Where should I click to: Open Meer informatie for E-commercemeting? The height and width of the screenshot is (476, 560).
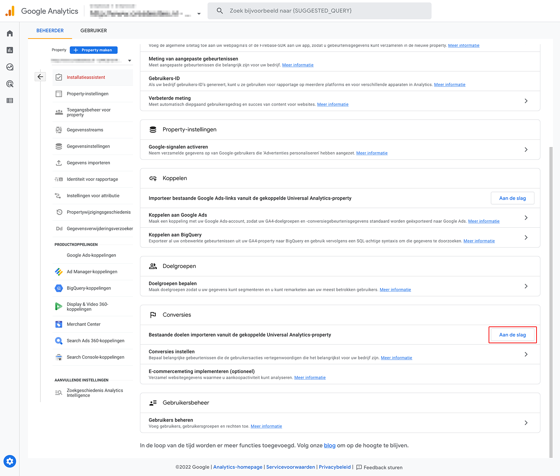310,378
